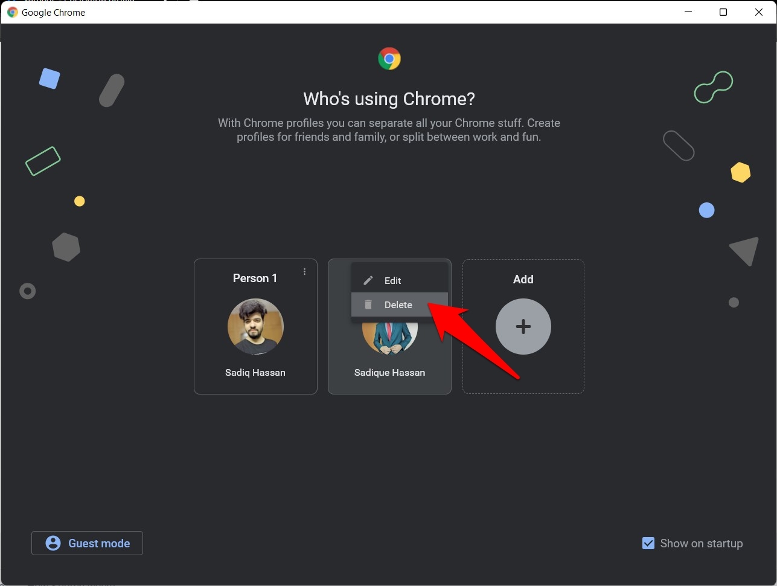Click the Show on startup text label

[700, 543]
